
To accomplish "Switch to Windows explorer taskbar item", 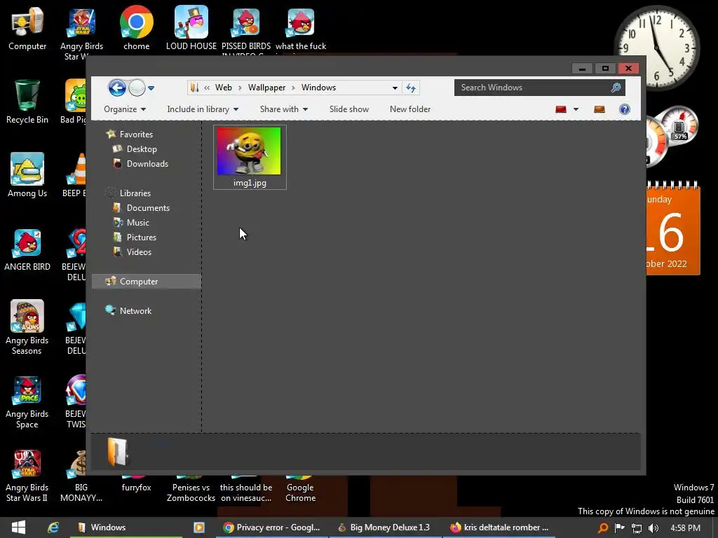I will click(x=126, y=527).
